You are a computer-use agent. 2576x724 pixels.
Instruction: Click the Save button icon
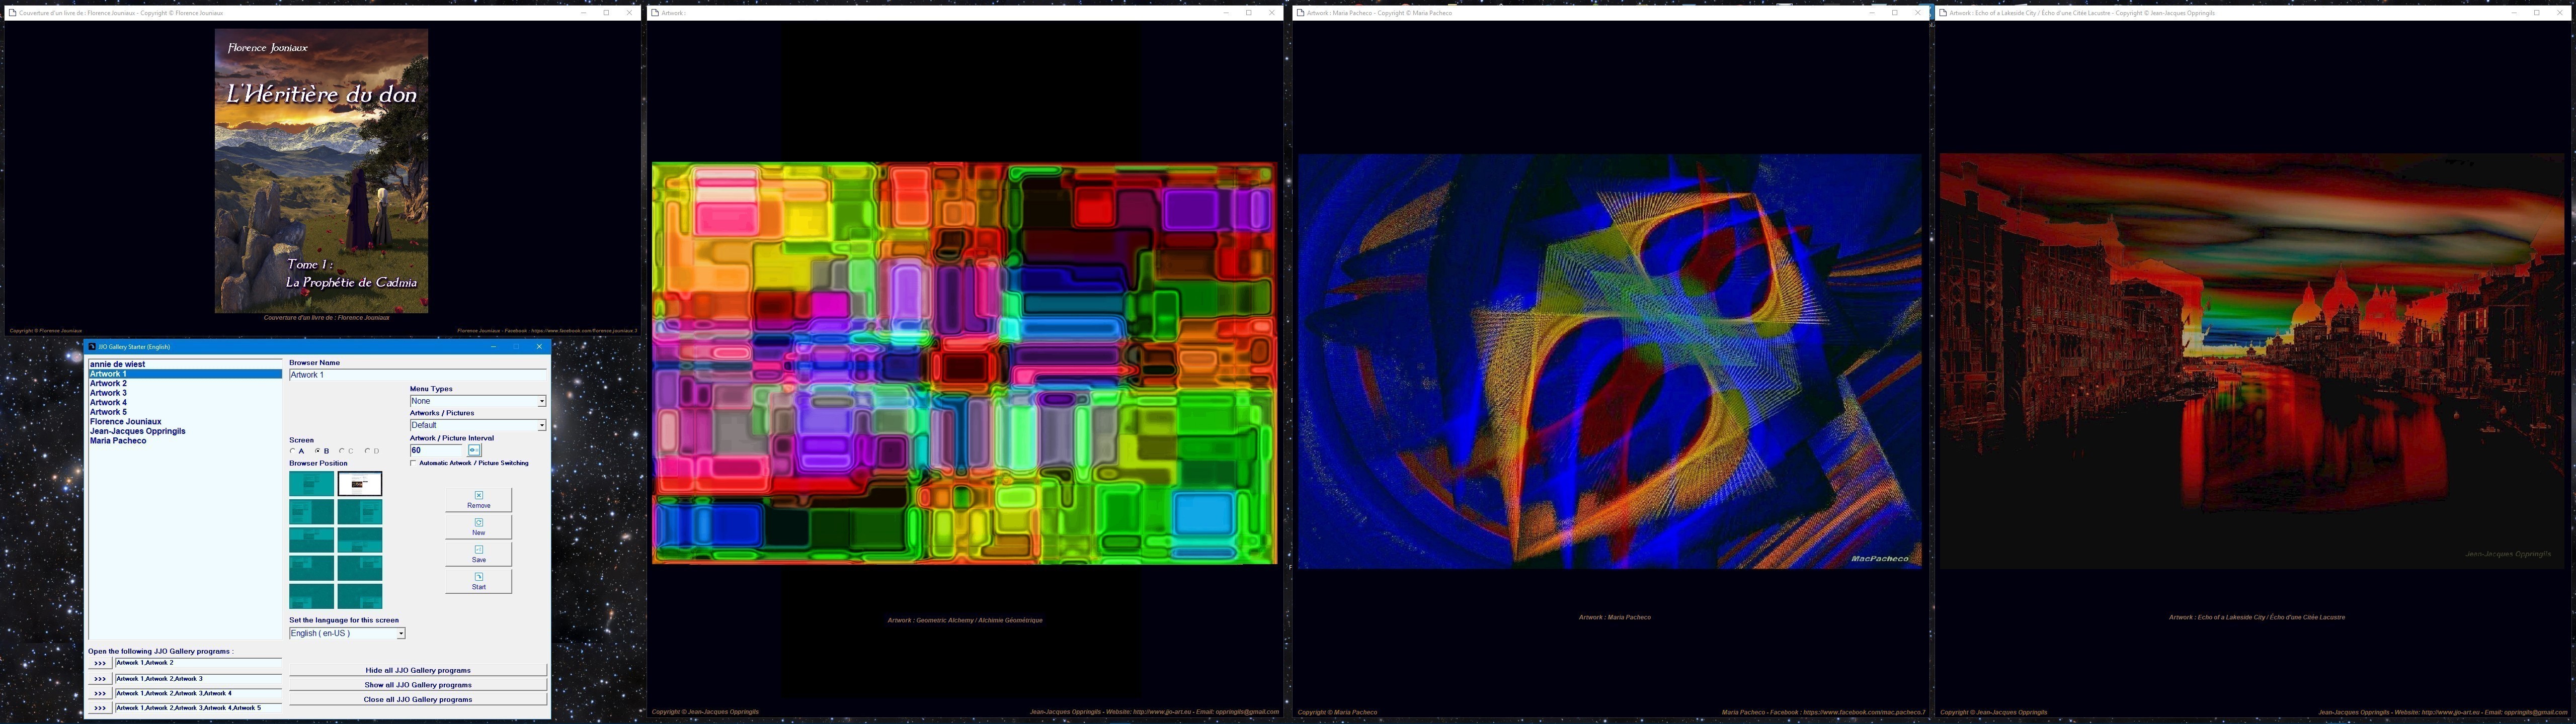(x=478, y=549)
